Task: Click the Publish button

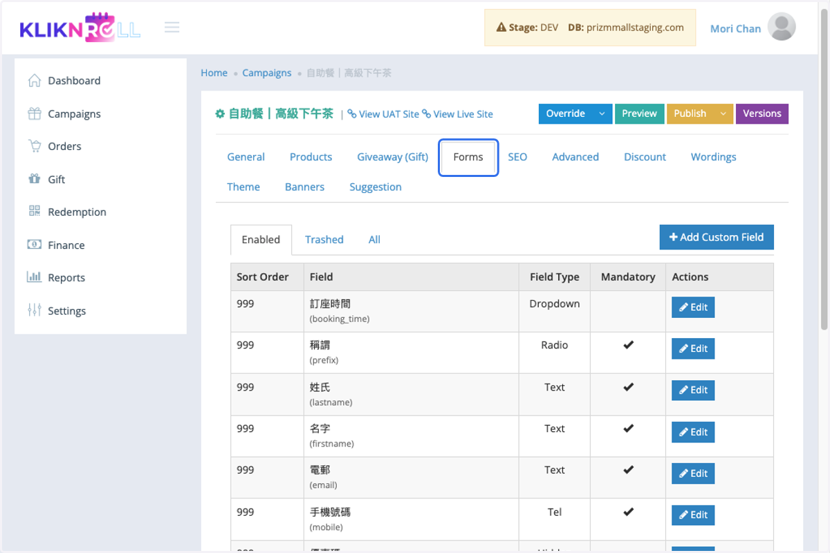Action: click(x=690, y=114)
